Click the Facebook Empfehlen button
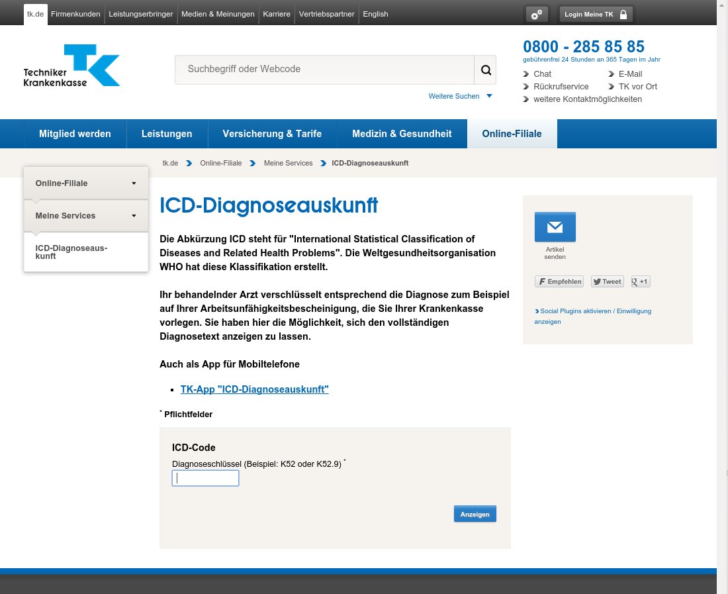Image resolution: width=728 pixels, height=594 pixels. 559,281
